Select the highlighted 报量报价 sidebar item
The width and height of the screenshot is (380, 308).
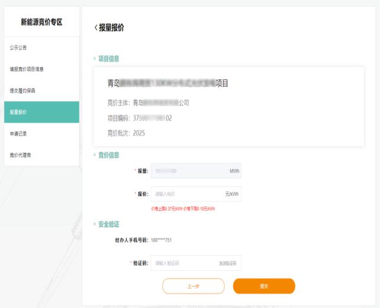click(x=18, y=112)
